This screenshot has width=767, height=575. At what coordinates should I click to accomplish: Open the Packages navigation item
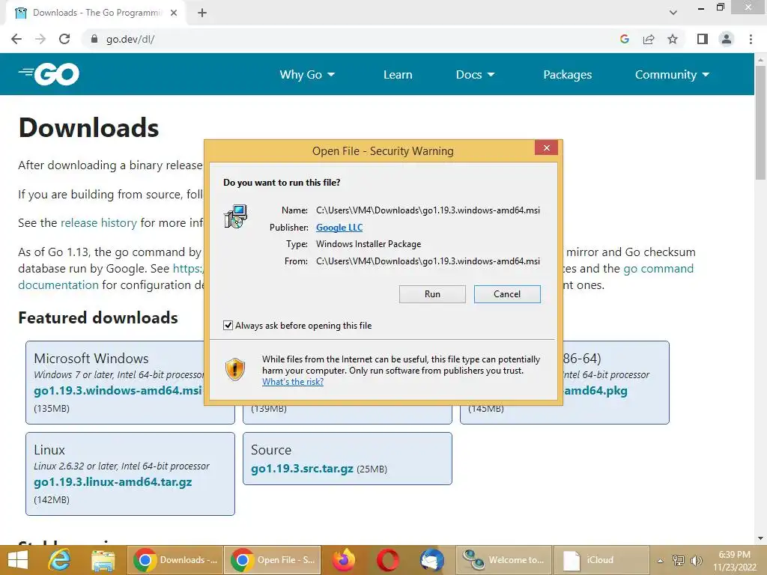point(568,75)
